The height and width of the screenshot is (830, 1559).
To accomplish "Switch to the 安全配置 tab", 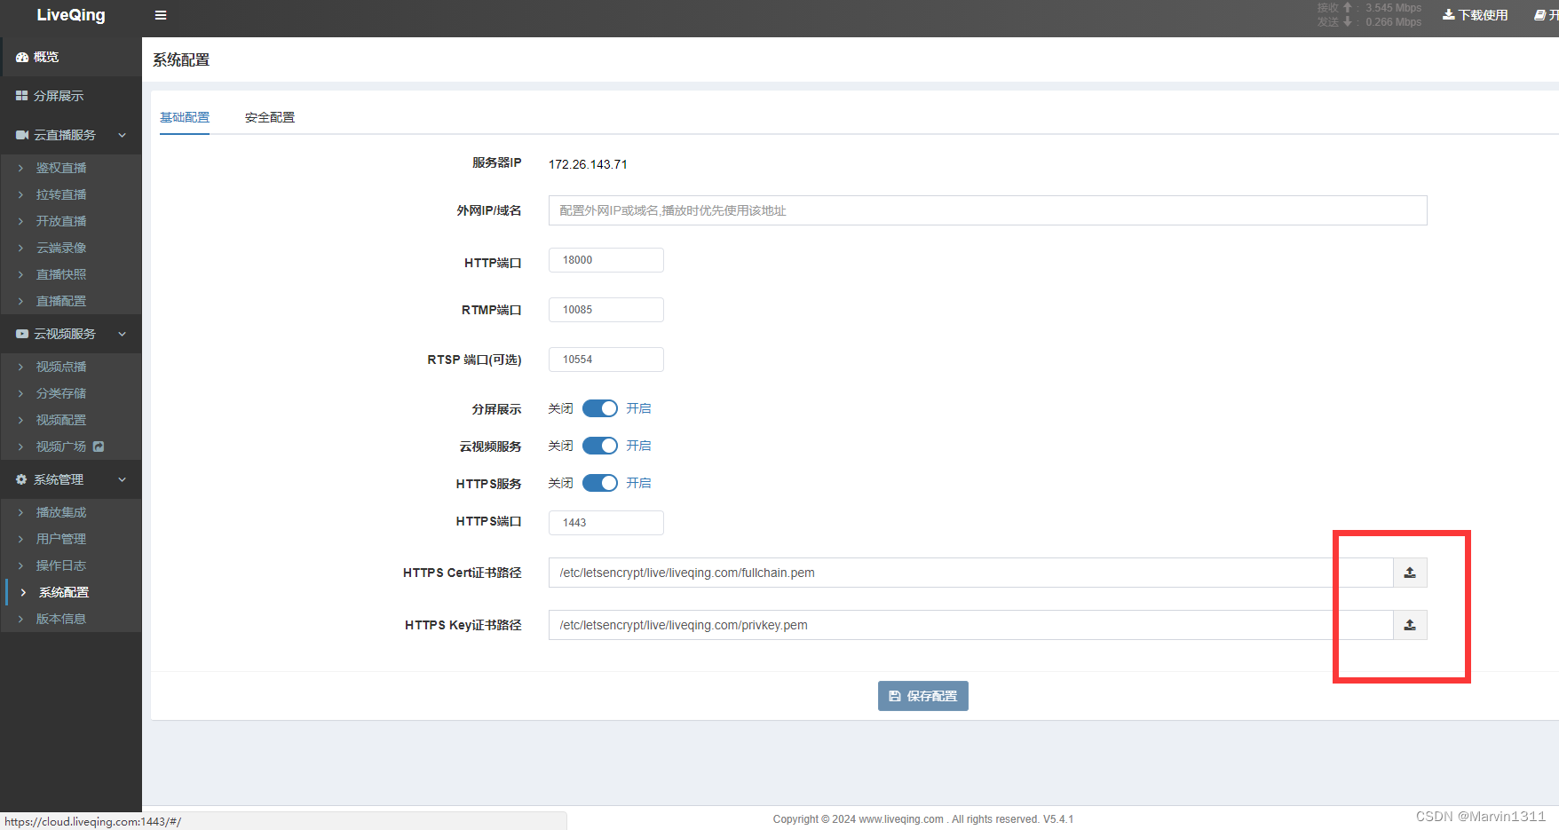I will [x=270, y=117].
